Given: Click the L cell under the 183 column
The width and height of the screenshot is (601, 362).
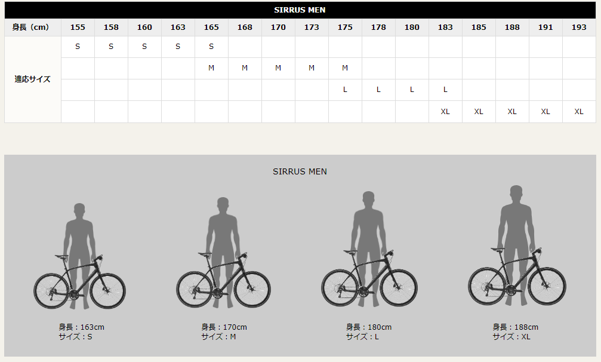Looking at the screenshot, I should click(445, 90).
